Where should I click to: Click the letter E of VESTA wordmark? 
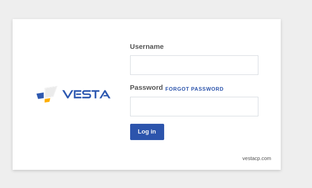click(x=78, y=94)
